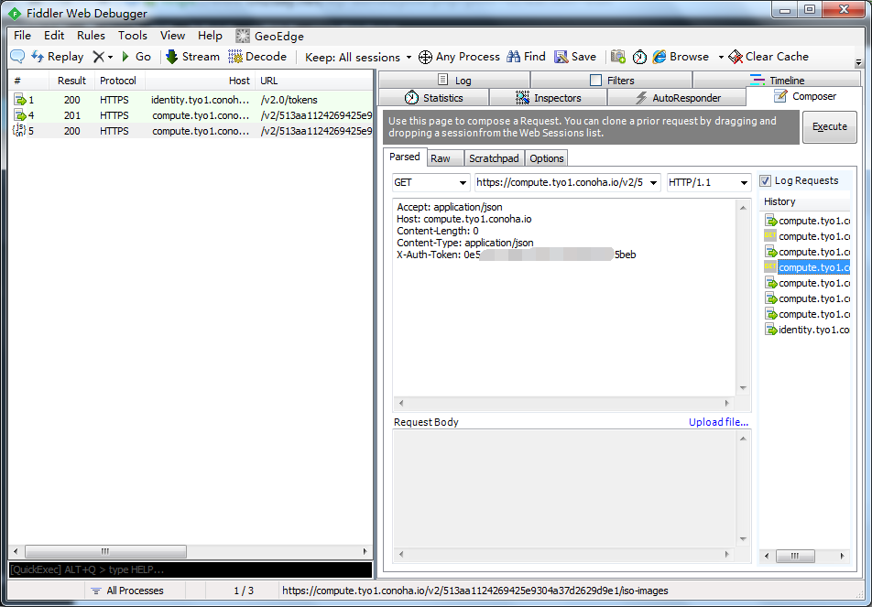The height and width of the screenshot is (607, 872).
Task: Switch to the Inspectors tab
Action: click(549, 98)
